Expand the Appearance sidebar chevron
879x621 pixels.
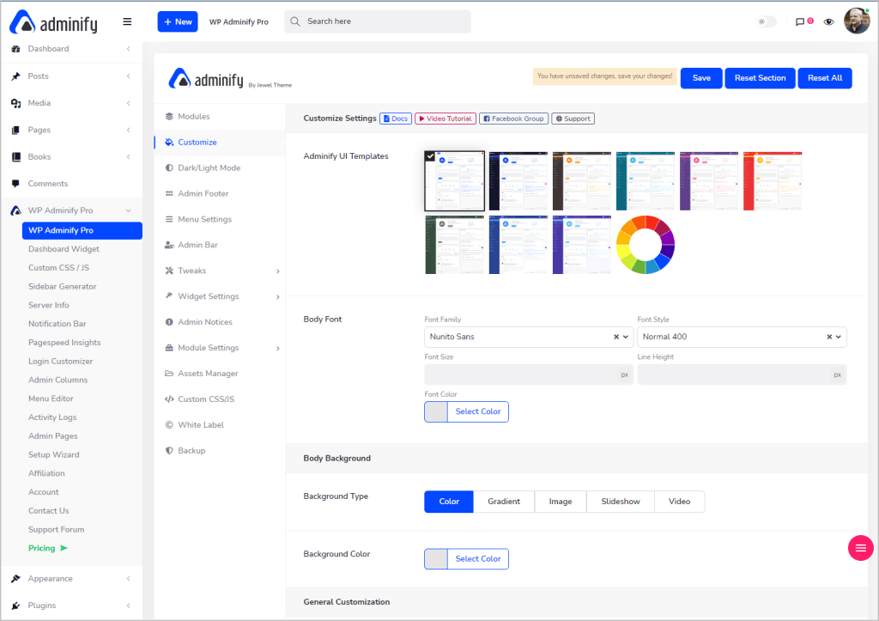129,578
